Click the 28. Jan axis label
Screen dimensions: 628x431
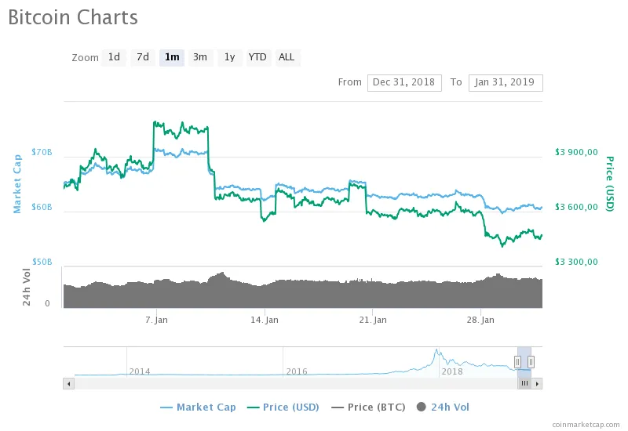click(480, 320)
